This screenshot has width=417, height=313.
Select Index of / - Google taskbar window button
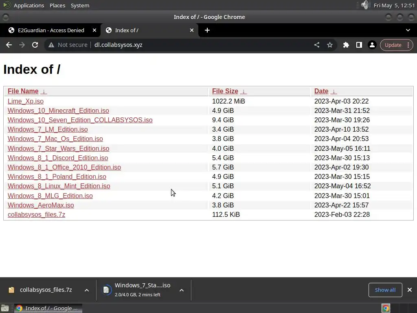tap(48, 308)
